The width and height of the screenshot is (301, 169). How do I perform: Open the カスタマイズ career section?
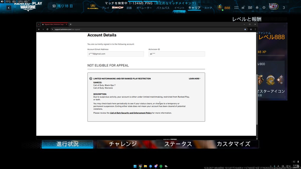click(234, 144)
